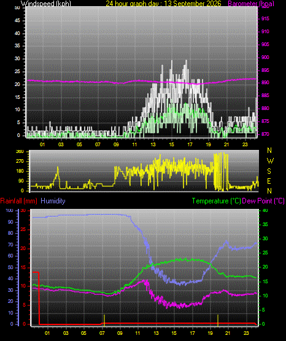Click the 870 value on the barometer axis
This screenshot has height=341, width=286.
coord(265,134)
